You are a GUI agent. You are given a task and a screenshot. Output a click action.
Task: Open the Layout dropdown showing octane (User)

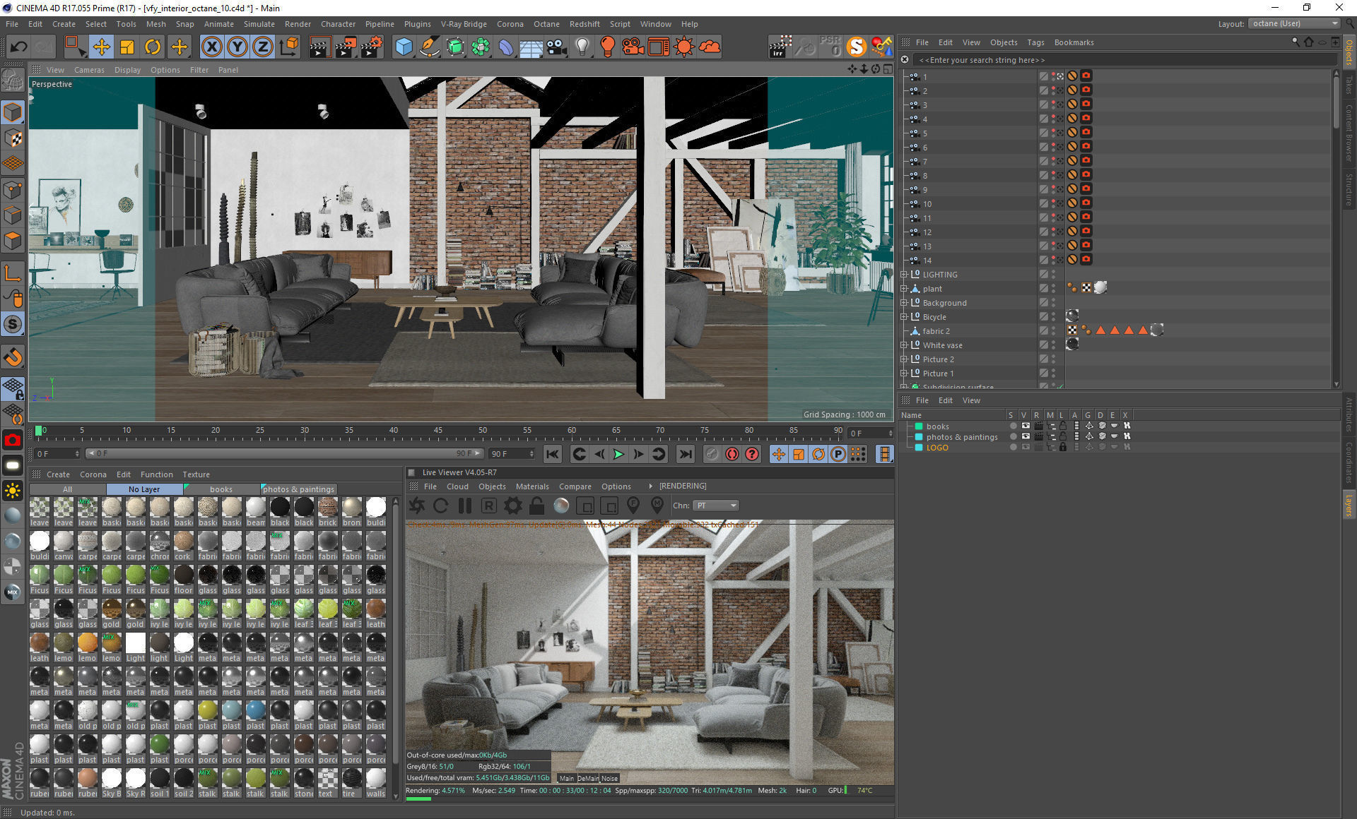pyautogui.click(x=1293, y=23)
